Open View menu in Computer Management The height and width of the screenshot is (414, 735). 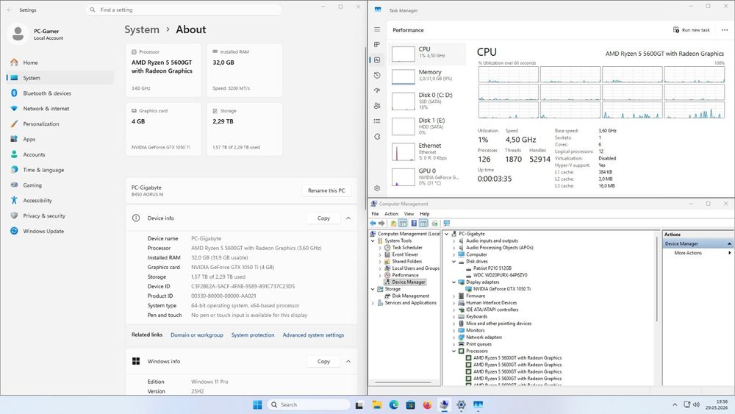409,214
